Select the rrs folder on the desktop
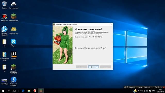 click(x=4, y=68)
